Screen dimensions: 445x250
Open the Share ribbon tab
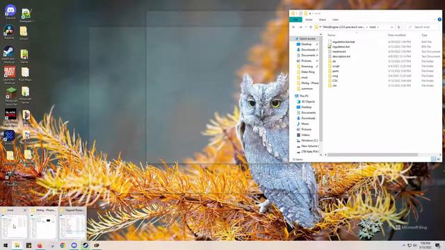click(323, 19)
